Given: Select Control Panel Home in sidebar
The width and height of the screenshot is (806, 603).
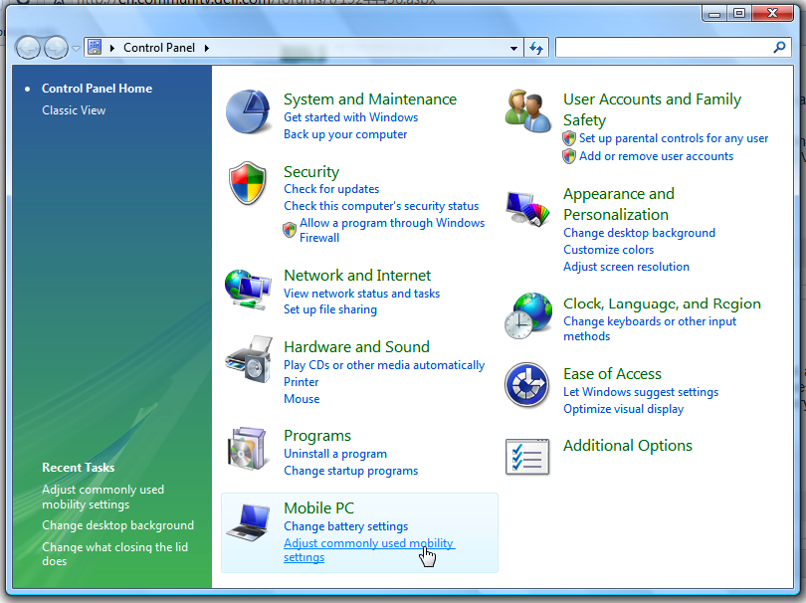Looking at the screenshot, I should pyautogui.click(x=97, y=89).
